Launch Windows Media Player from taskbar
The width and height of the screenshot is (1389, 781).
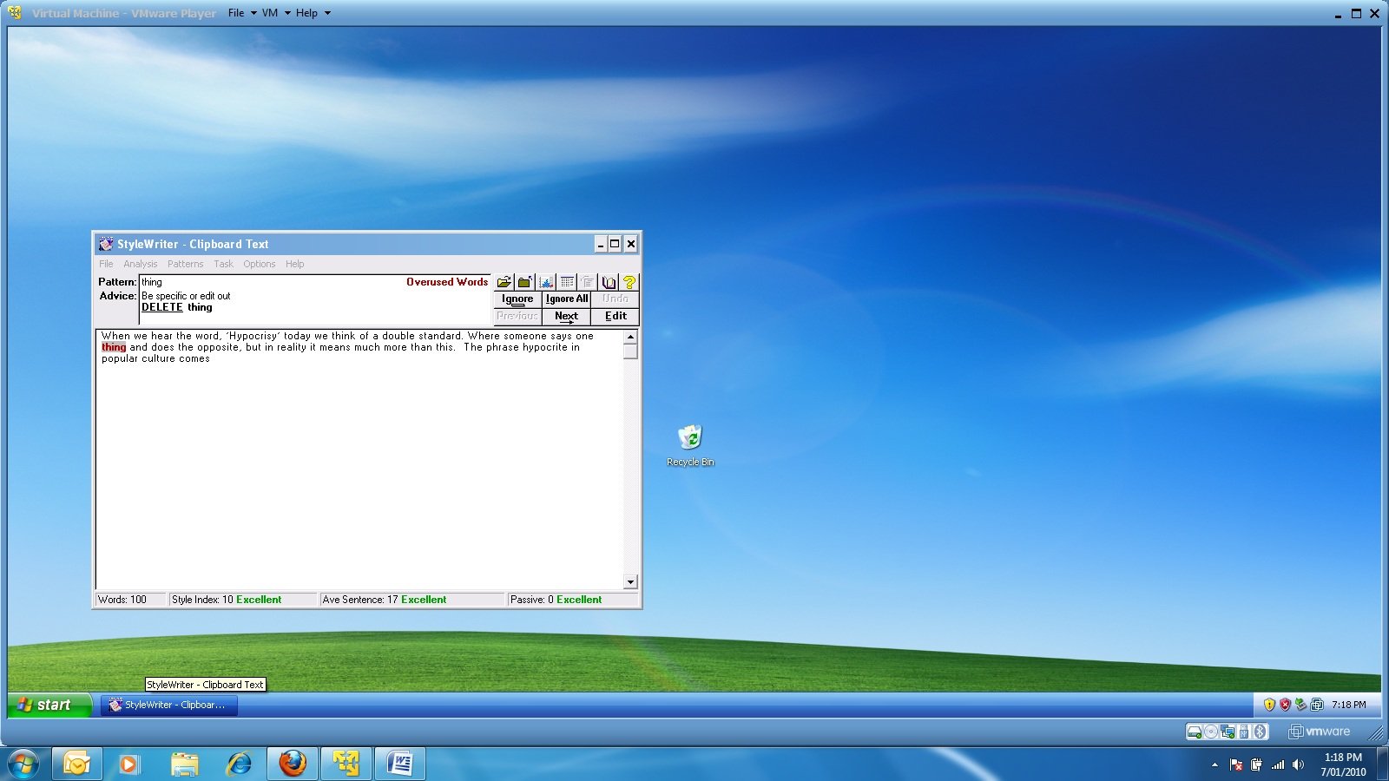coord(129,765)
